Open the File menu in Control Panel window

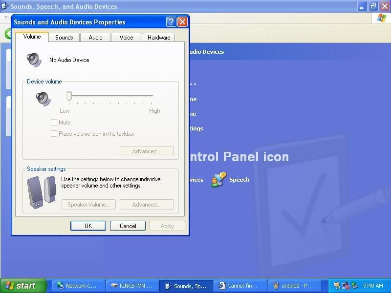[x=7, y=18]
